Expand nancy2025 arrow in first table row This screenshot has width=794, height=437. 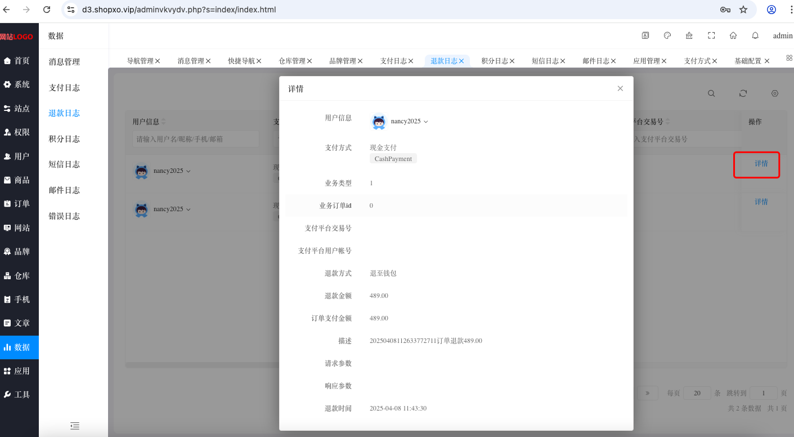tap(188, 171)
